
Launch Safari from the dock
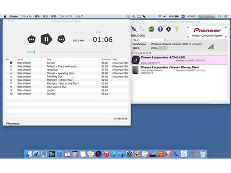[x=59, y=154]
